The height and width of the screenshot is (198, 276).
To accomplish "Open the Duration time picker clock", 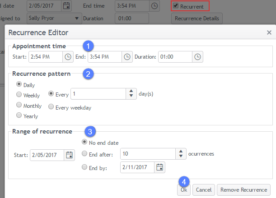I will click(198, 57).
